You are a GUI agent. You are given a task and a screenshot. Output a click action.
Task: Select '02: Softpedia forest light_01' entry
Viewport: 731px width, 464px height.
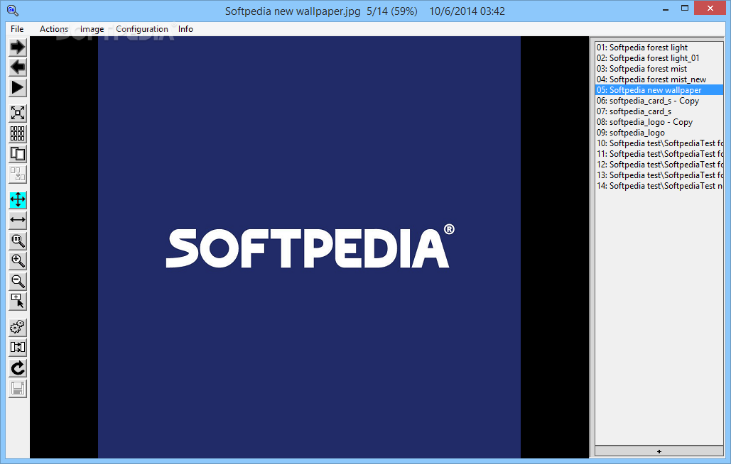click(x=659, y=58)
